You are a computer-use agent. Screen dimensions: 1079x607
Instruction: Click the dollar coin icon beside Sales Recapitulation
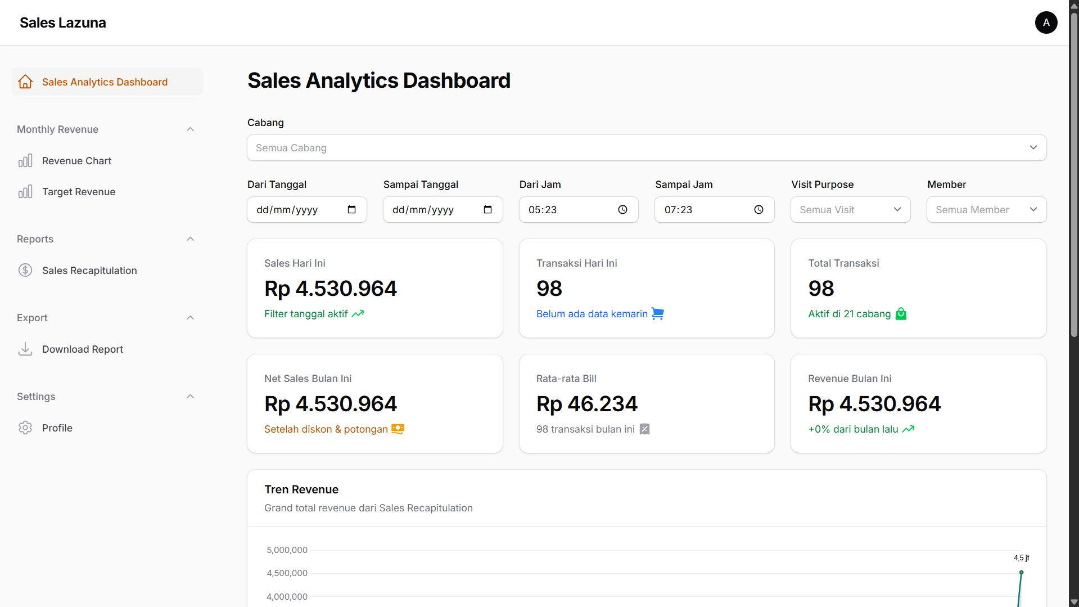tap(25, 271)
